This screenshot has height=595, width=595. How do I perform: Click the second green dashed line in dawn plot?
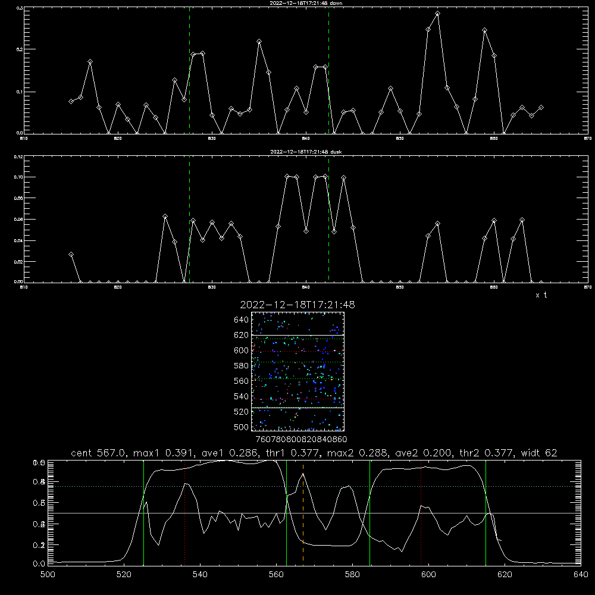[x=328, y=70]
